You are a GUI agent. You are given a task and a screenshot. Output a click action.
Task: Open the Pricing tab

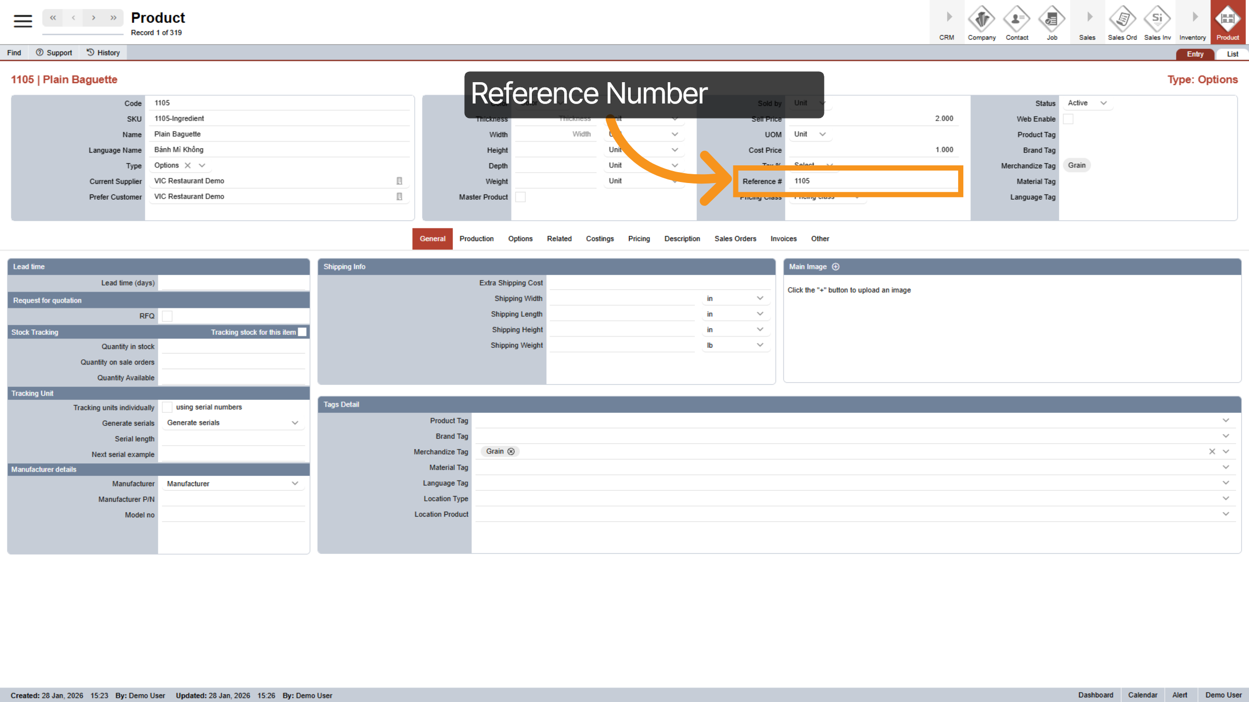639,239
